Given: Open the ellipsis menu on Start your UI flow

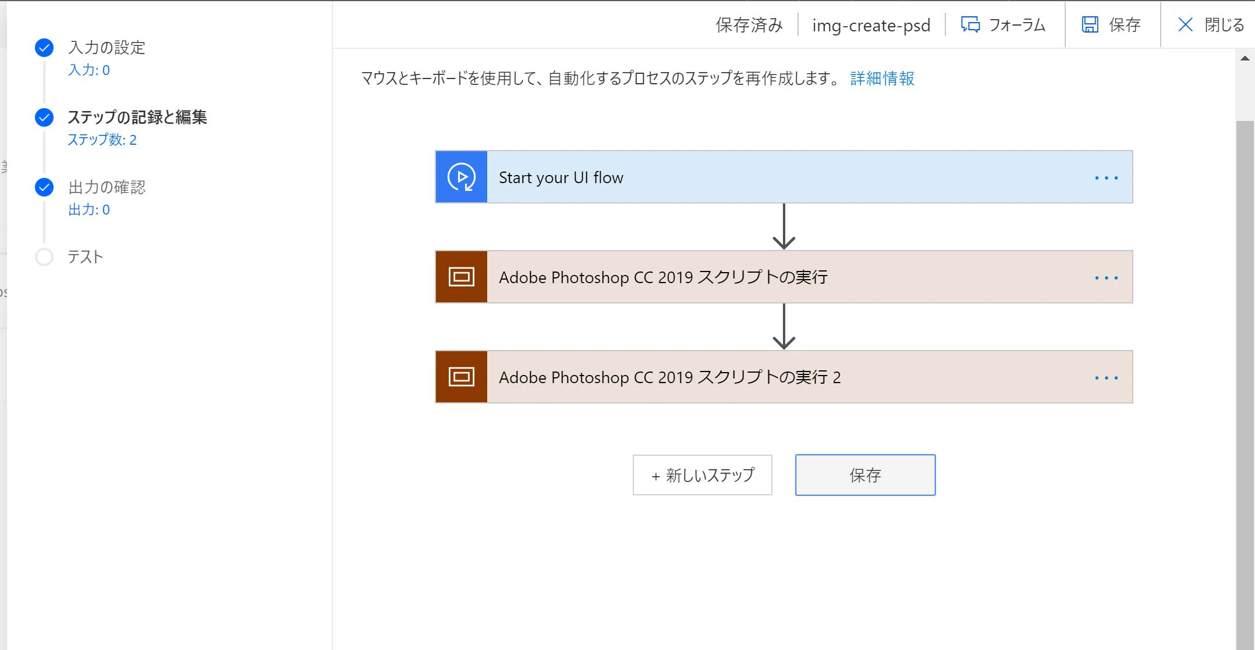Looking at the screenshot, I should (1106, 178).
